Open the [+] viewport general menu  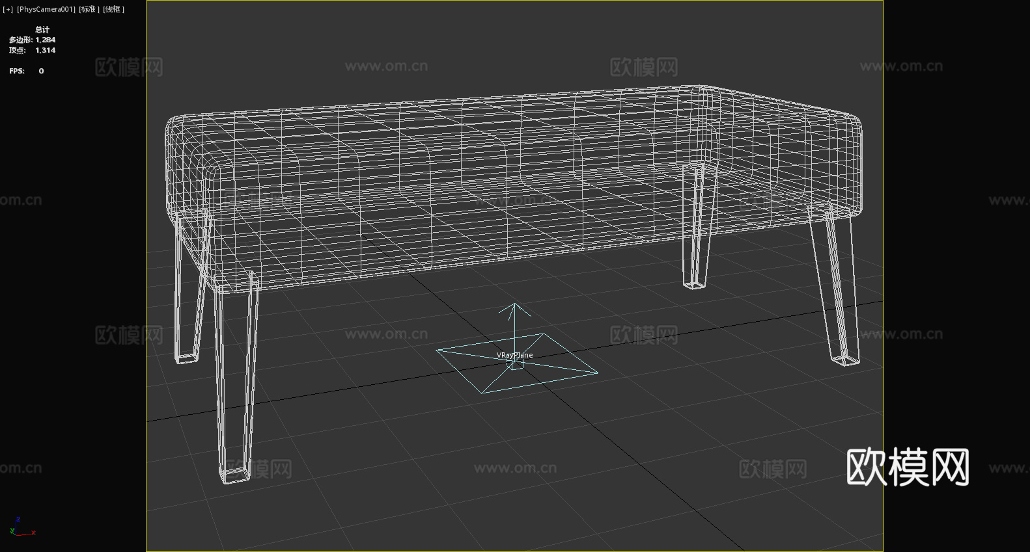tap(8, 9)
